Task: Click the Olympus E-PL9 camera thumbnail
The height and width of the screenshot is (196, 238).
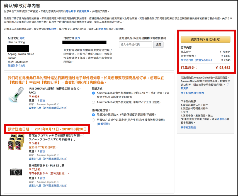Action: [x=16, y=172]
